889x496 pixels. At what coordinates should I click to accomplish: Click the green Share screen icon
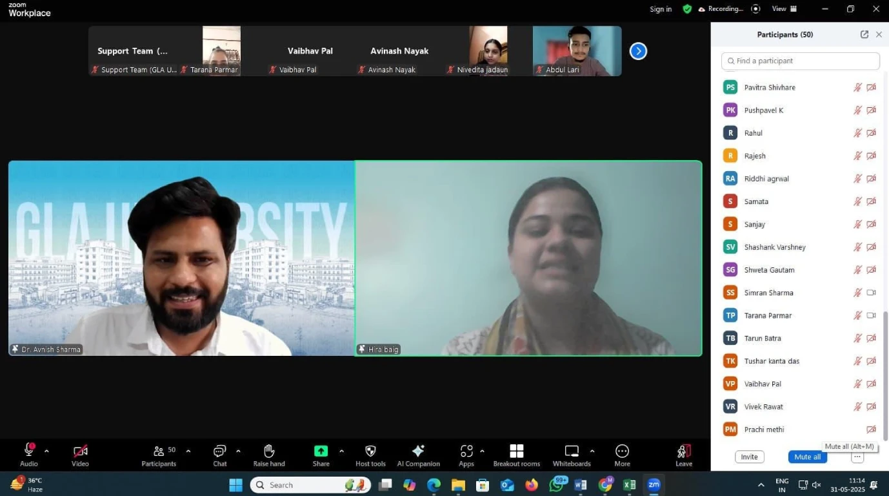[x=321, y=451]
